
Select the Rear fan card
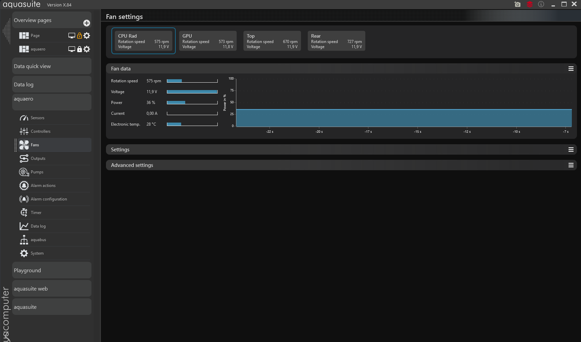pyautogui.click(x=337, y=41)
